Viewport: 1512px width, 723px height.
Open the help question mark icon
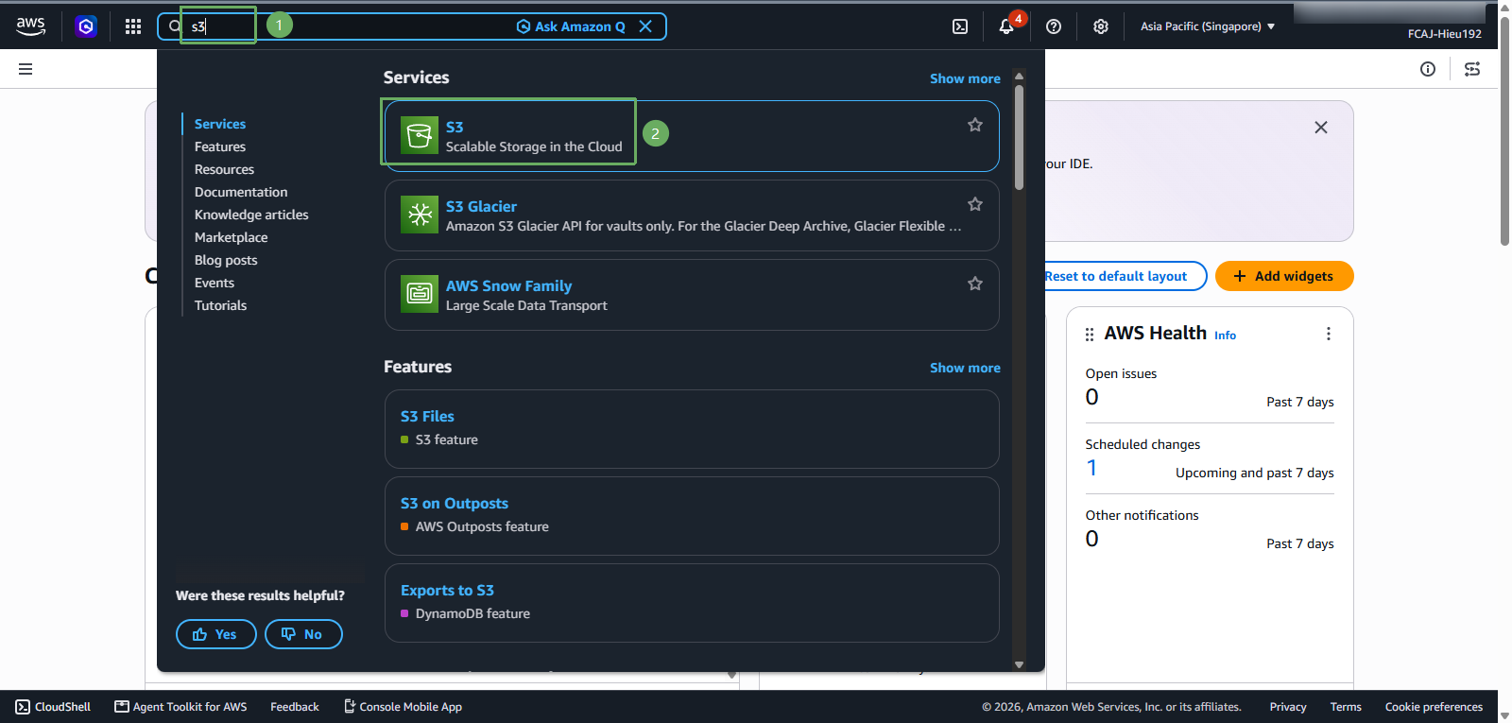(1054, 26)
